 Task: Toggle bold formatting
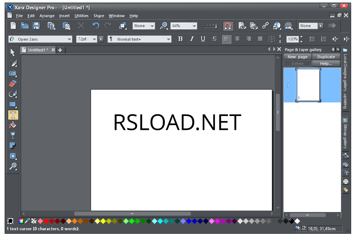tap(180, 39)
